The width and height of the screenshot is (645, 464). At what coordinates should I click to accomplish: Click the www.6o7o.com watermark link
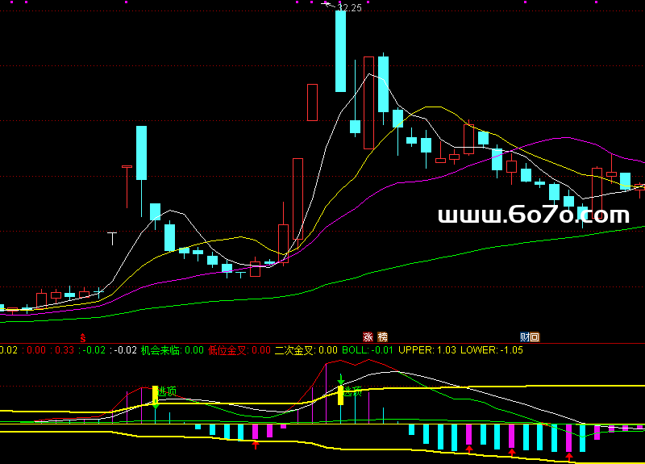click(x=533, y=215)
